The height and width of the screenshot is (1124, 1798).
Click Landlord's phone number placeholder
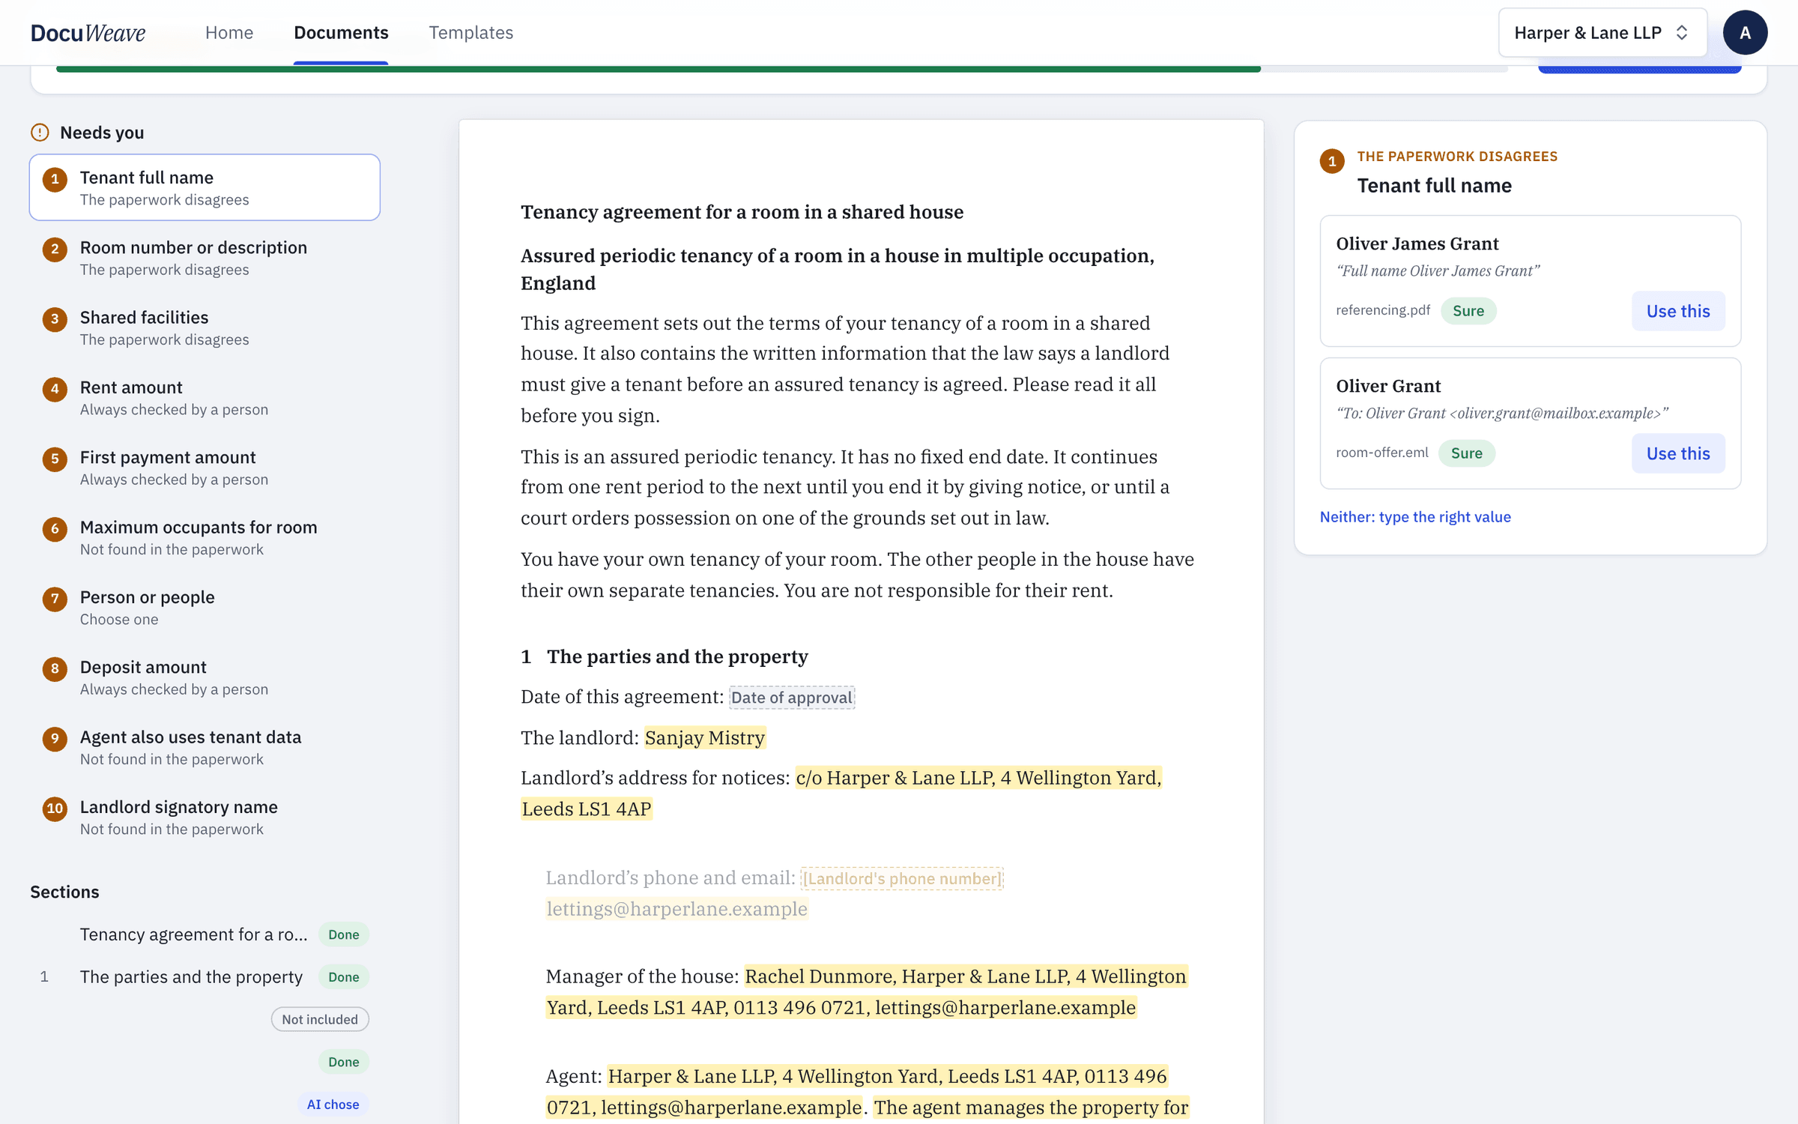[x=902, y=878]
